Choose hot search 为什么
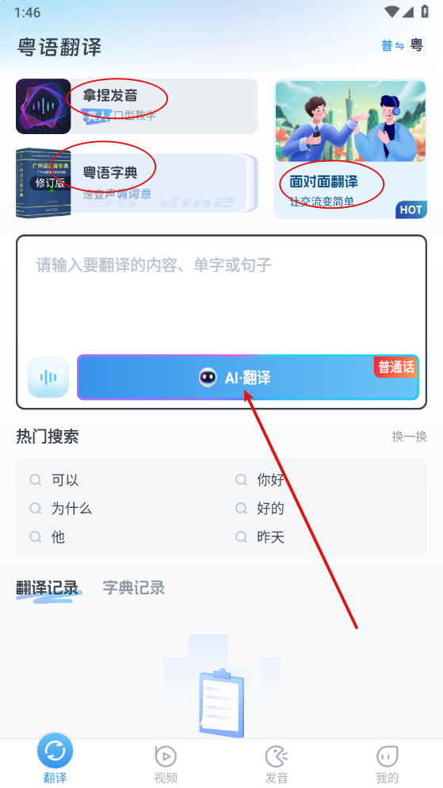Image resolution: width=443 pixels, height=788 pixels. coord(61,509)
